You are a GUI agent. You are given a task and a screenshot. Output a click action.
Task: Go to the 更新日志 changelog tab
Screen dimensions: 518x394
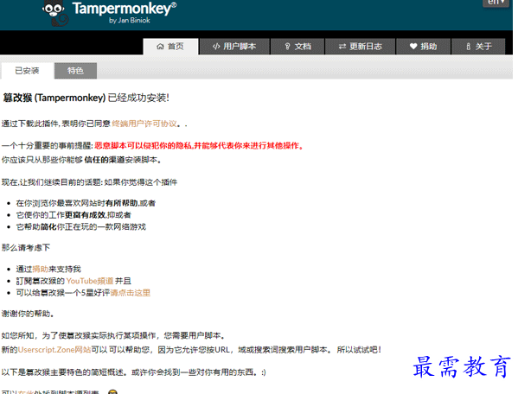point(360,47)
